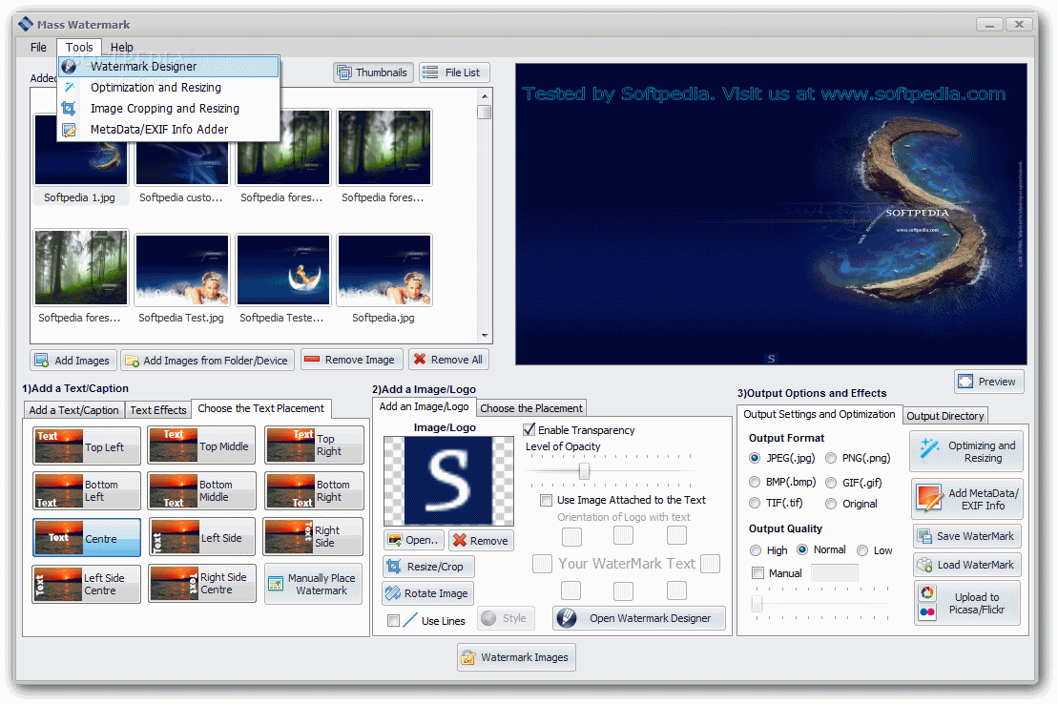The image size is (1058, 704).
Task: Click Save WaterMark button
Action: tap(967, 536)
